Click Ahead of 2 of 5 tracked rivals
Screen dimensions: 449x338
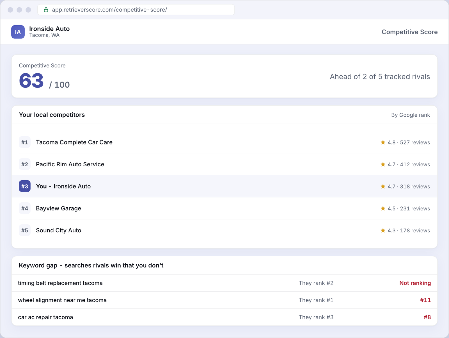pos(380,76)
